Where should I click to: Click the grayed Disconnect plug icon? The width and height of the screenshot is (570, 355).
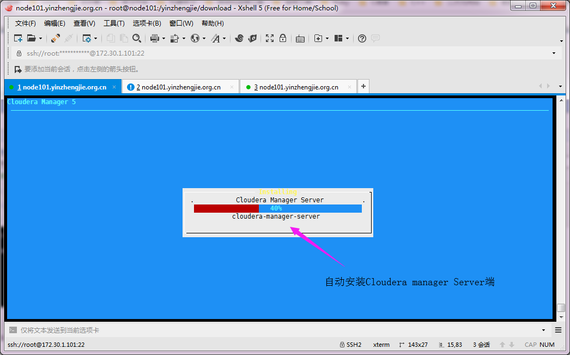coord(69,38)
